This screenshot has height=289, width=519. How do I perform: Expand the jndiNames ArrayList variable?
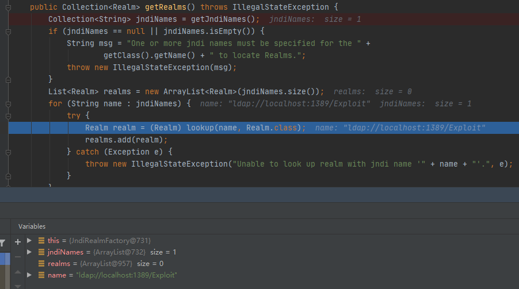pyautogui.click(x=30, y=252)
